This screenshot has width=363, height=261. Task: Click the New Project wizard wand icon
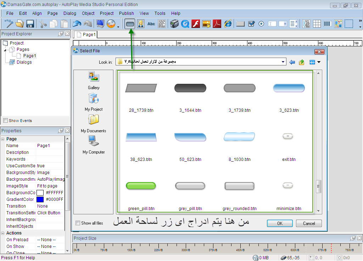[x=9, y=24]
